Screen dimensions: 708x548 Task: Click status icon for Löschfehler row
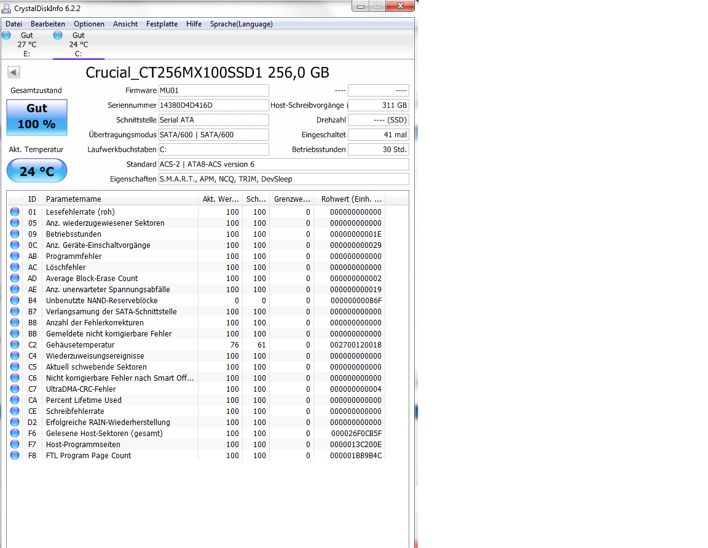(15, 267)
